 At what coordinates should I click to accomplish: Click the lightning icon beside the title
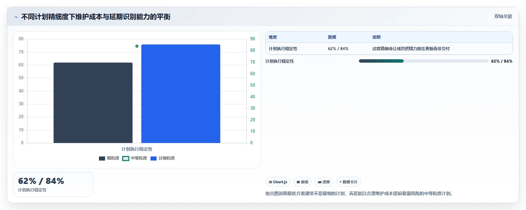tap(16, 17)
